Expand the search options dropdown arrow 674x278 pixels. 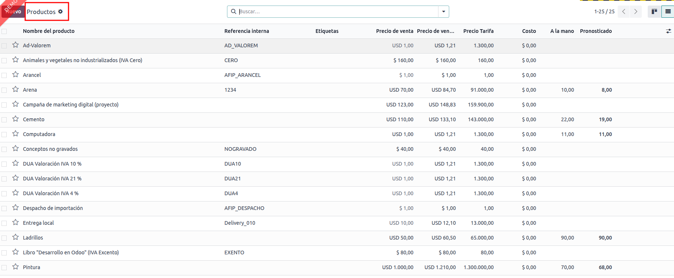pos(443,11)
